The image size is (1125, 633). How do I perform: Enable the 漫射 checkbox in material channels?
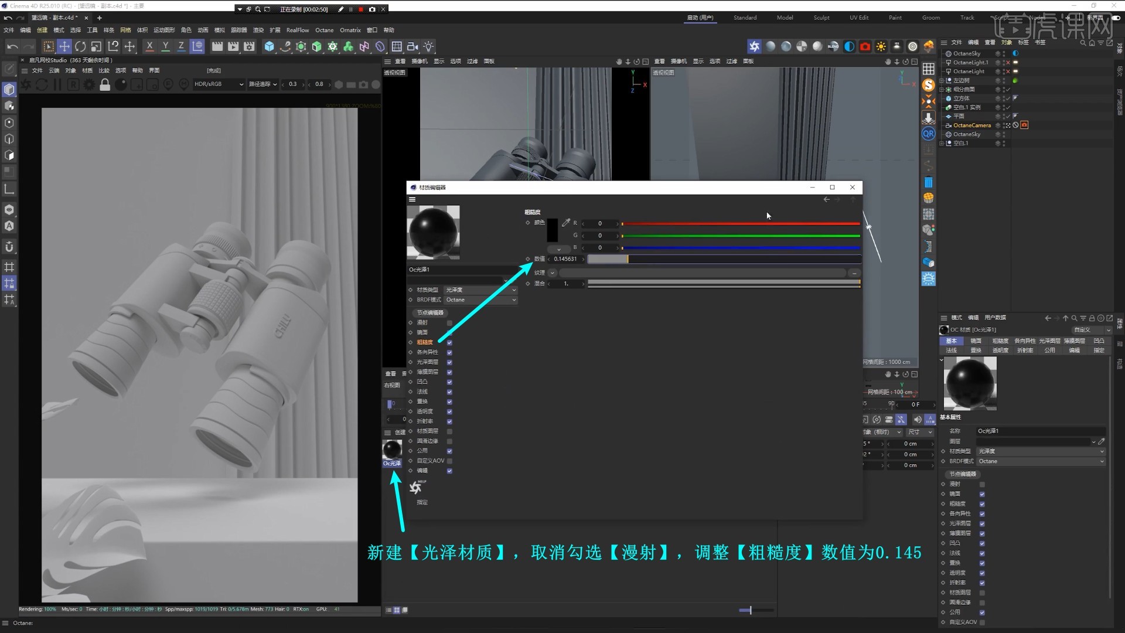coord(449,322)
